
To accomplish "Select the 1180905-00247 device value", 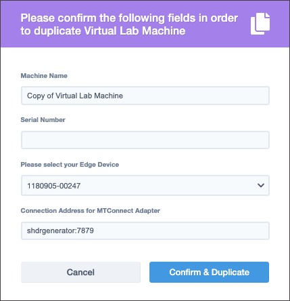I will coord(53,186).
